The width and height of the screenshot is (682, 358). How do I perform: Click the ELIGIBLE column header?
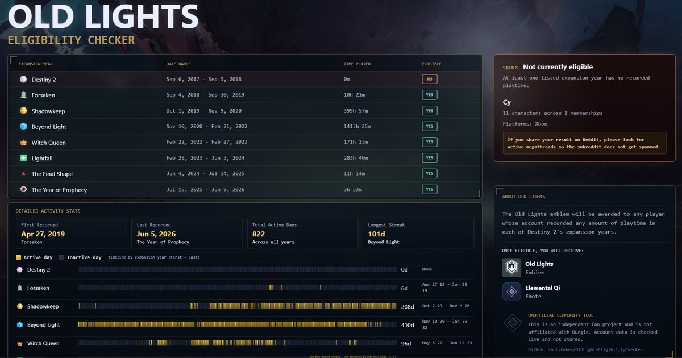point(431,64)
